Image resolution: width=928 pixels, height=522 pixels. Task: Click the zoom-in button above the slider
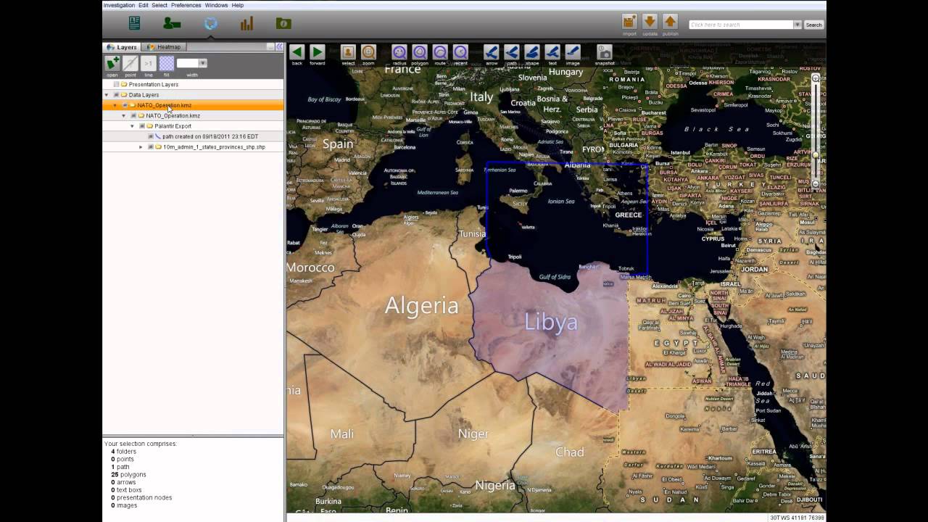(816, 78)
